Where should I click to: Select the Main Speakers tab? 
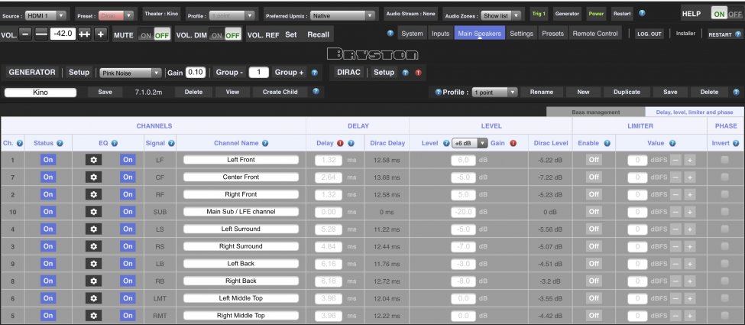479,34
